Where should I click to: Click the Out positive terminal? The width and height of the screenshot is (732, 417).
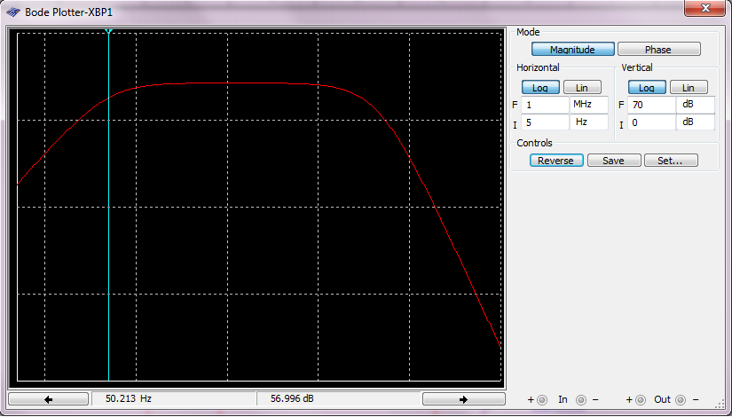coord(641,400)
